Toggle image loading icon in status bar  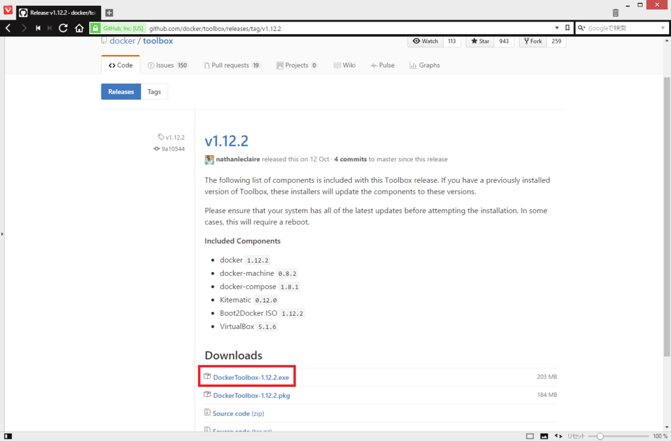[x=544, y=436]
